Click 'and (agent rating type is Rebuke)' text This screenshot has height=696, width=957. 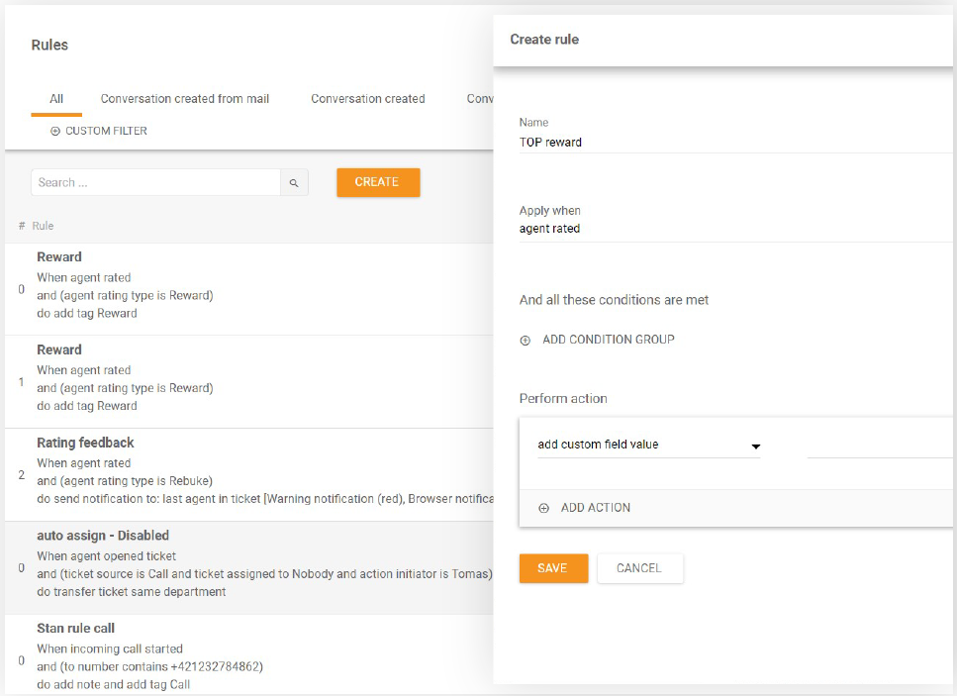(x=125, y=481)
